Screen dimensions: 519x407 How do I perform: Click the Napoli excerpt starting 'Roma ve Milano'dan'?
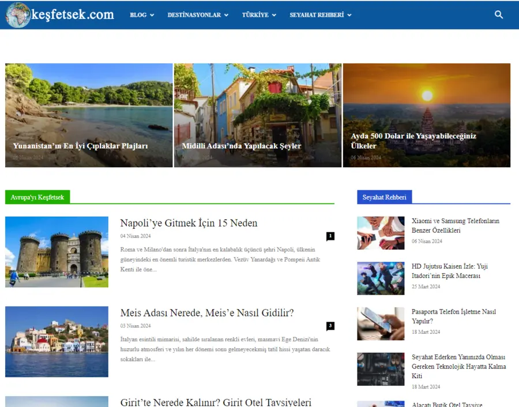220,259
